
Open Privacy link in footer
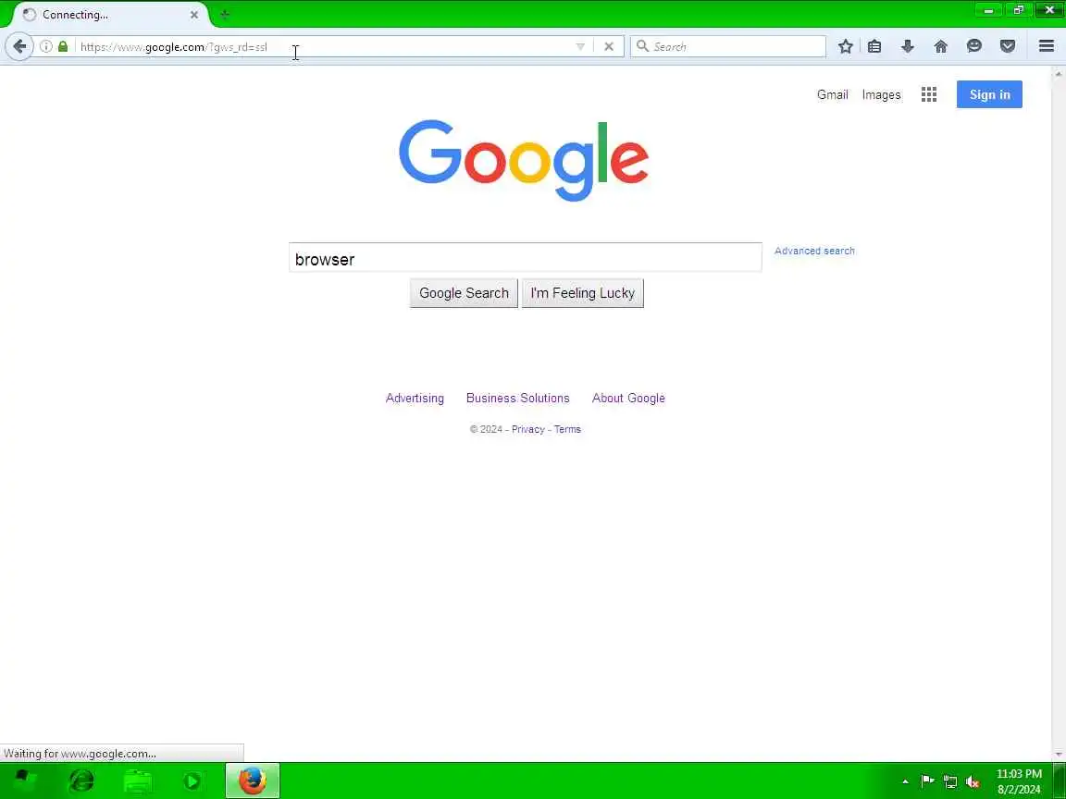pyautogui.click(x=528, y=429)
